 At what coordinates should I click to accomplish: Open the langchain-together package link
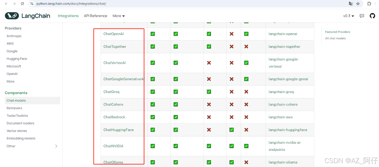click(x=284, y=47)
